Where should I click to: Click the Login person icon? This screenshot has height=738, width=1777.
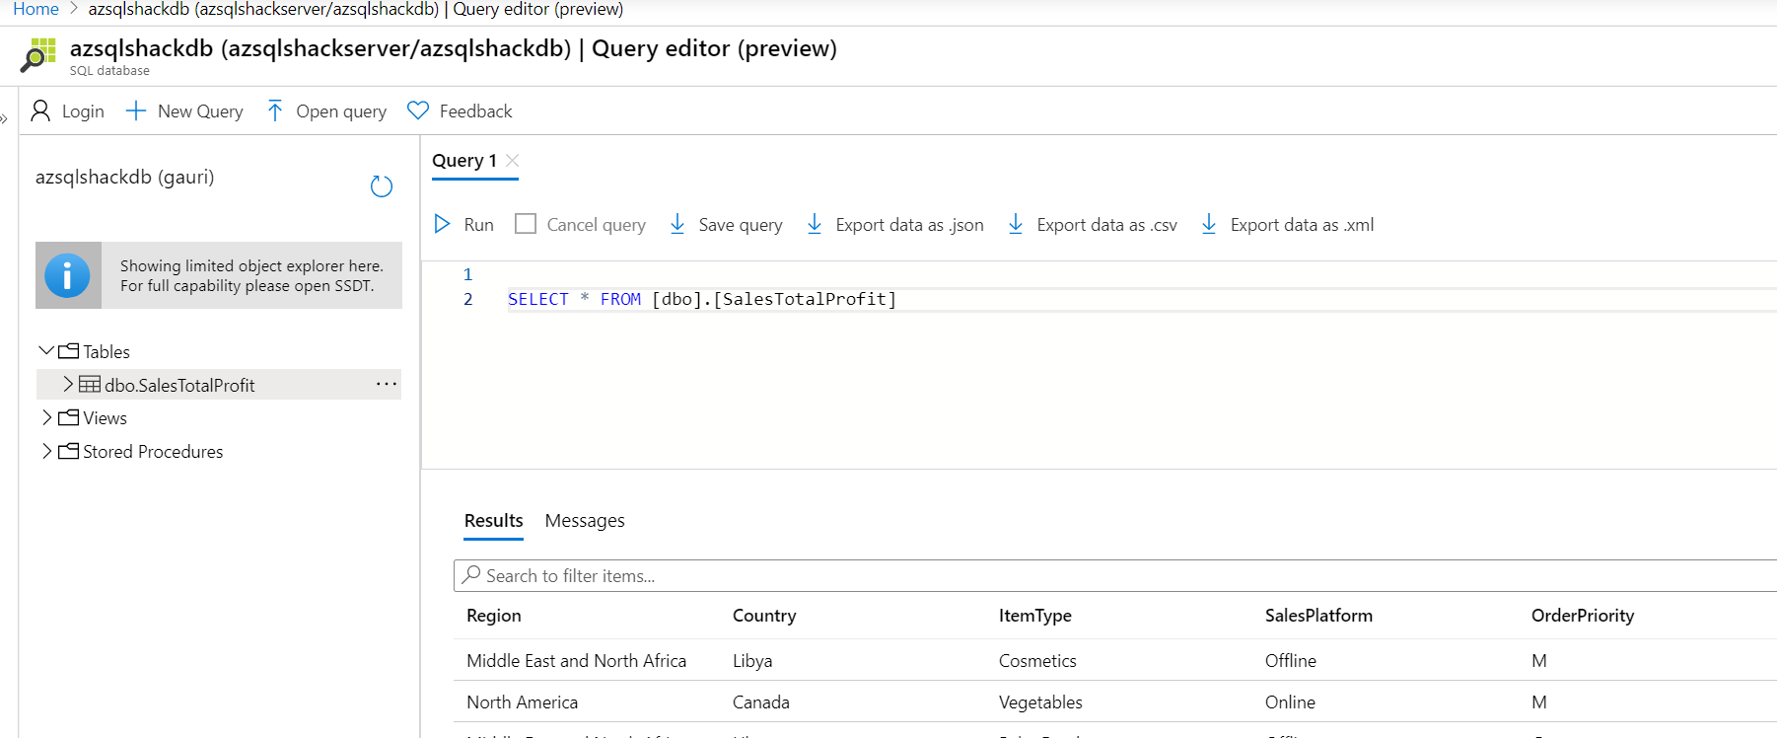(40, 111)
